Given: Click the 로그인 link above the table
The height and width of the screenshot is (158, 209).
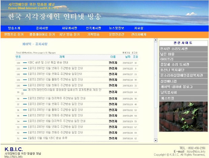Looking at the screenshot, I should coord(135,53).
